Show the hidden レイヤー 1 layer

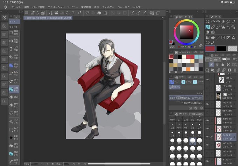[x=207, y=113]
